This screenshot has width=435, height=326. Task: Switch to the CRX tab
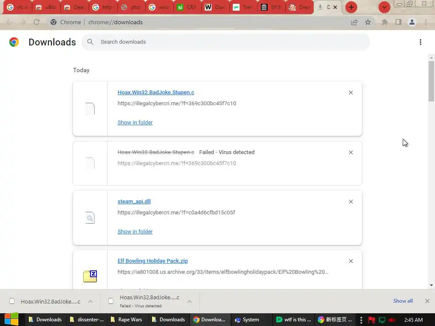coord(188,7)
